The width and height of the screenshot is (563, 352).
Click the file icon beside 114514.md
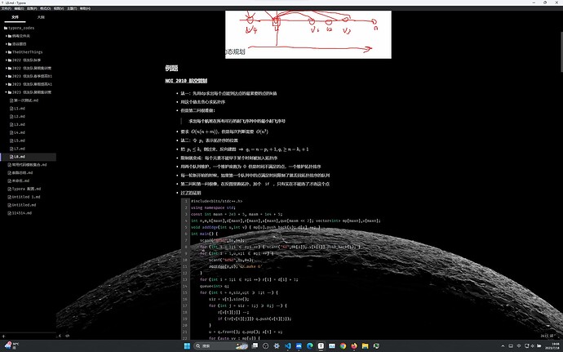pos(9,213)
